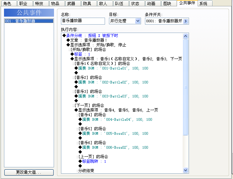Select the 演奏 BGM 006-Boss02 line
Image resolution: width=233 pixels, height=179 pixels.
[113, 147]
